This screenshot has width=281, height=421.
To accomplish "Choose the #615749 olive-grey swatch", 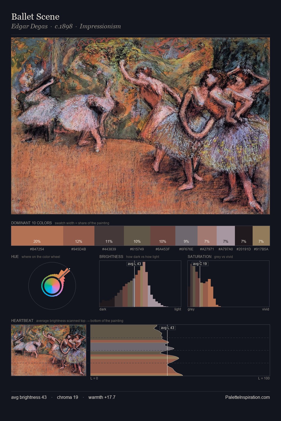I will click(137, 236).
